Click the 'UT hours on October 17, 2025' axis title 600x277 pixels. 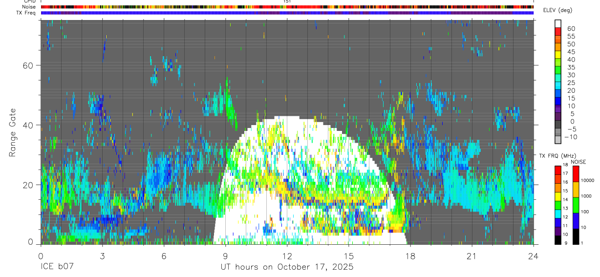[x=287, y=267]
